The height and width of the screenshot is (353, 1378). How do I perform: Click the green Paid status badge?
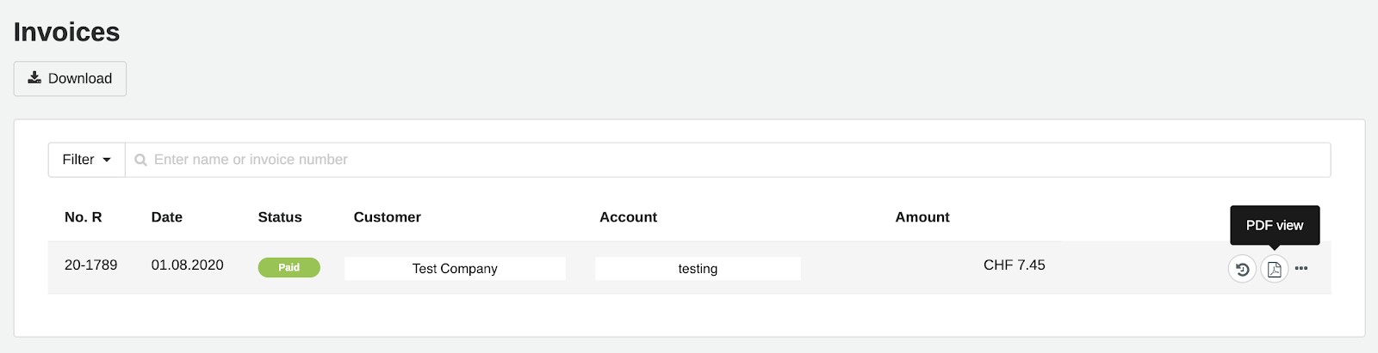click(x=289, y=268)
